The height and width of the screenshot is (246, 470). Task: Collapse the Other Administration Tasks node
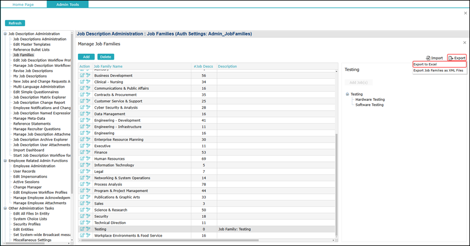5,208
